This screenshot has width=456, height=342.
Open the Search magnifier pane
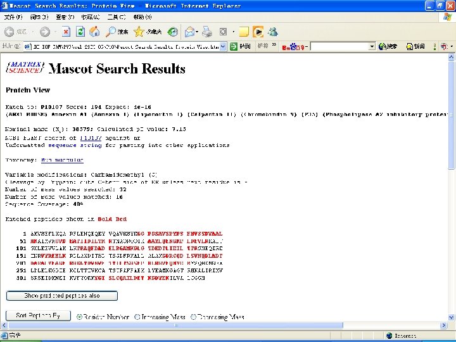point(110,32)
